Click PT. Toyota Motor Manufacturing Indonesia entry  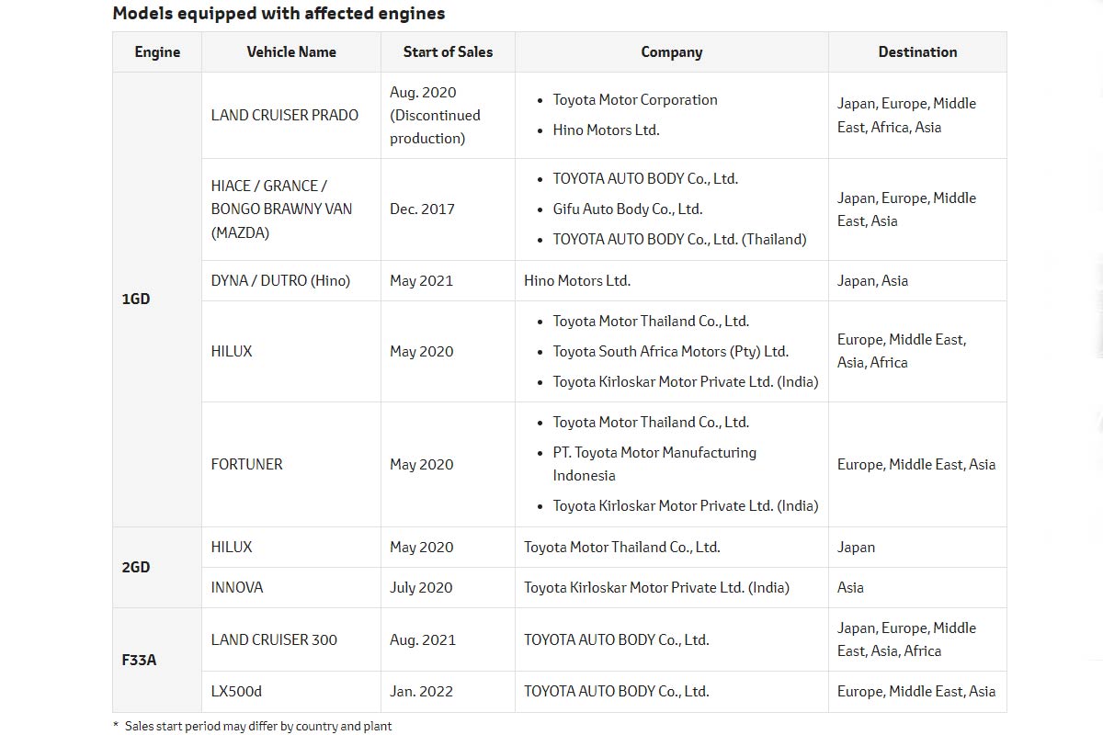coord(654,464)
